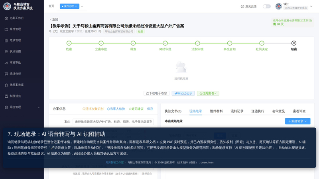The width and height of the screenshot is (319, 179).
Task: Click the 案由 input field
Action: tap(113, 122)
